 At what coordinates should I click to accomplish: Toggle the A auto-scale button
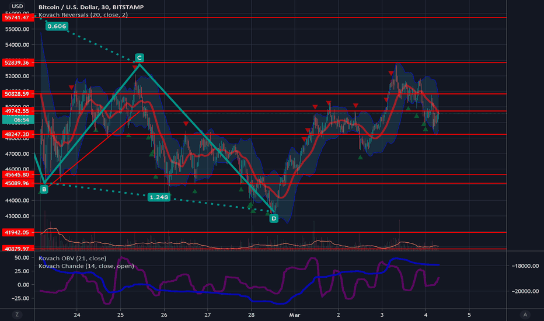(x=525, y=315)
